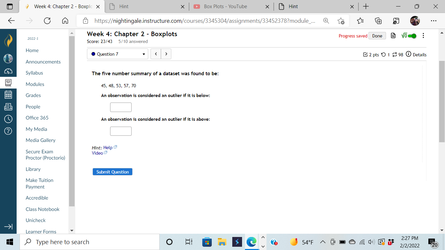Collapse the sidebar with the arrow at bottom
This screenshot has height=250, width=445.
(x=8, y=227)
